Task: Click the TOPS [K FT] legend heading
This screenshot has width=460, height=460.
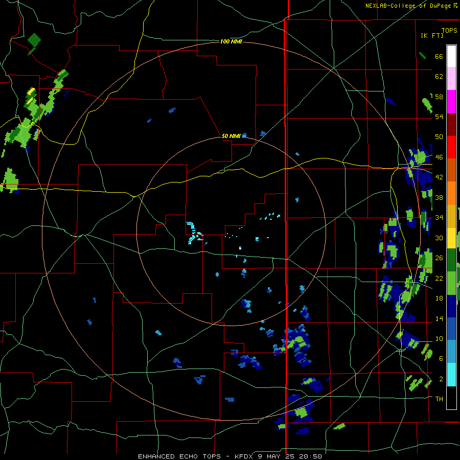Action: 439,33
